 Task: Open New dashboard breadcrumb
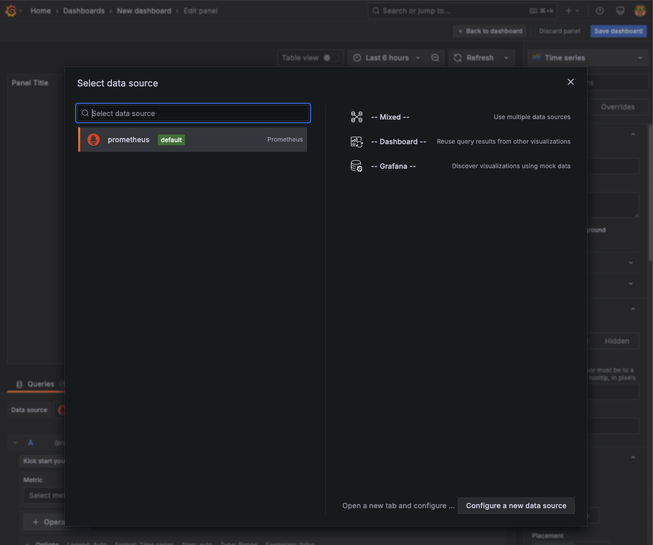pyautogui.click(x=144, y=11)
